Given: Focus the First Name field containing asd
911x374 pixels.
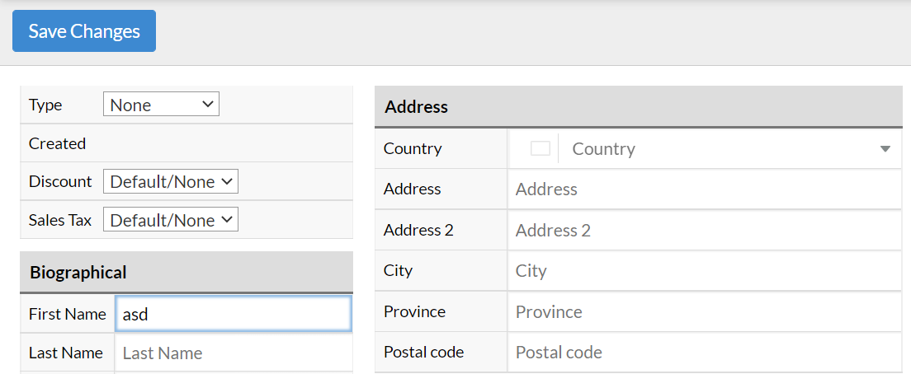Looking at the screenshot, I should click(x=234, y=314).
